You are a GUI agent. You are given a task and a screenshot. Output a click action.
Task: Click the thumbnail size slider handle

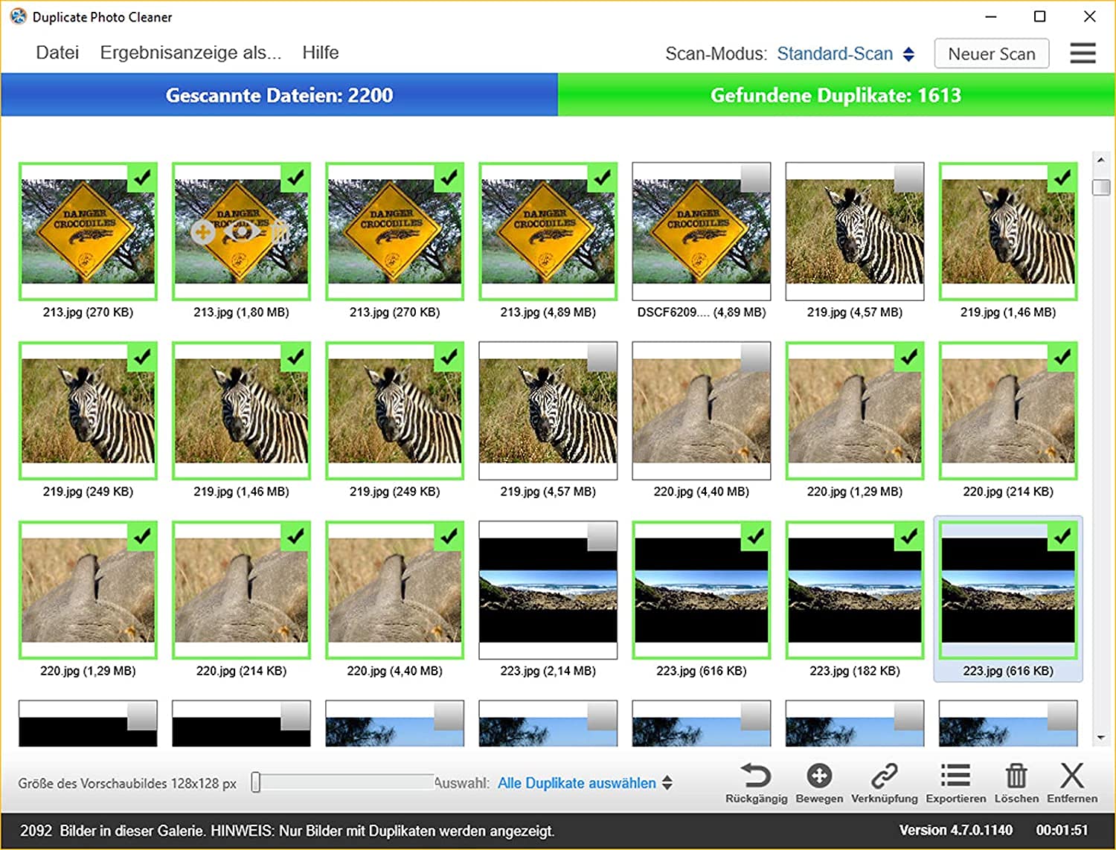click(256, 782)
